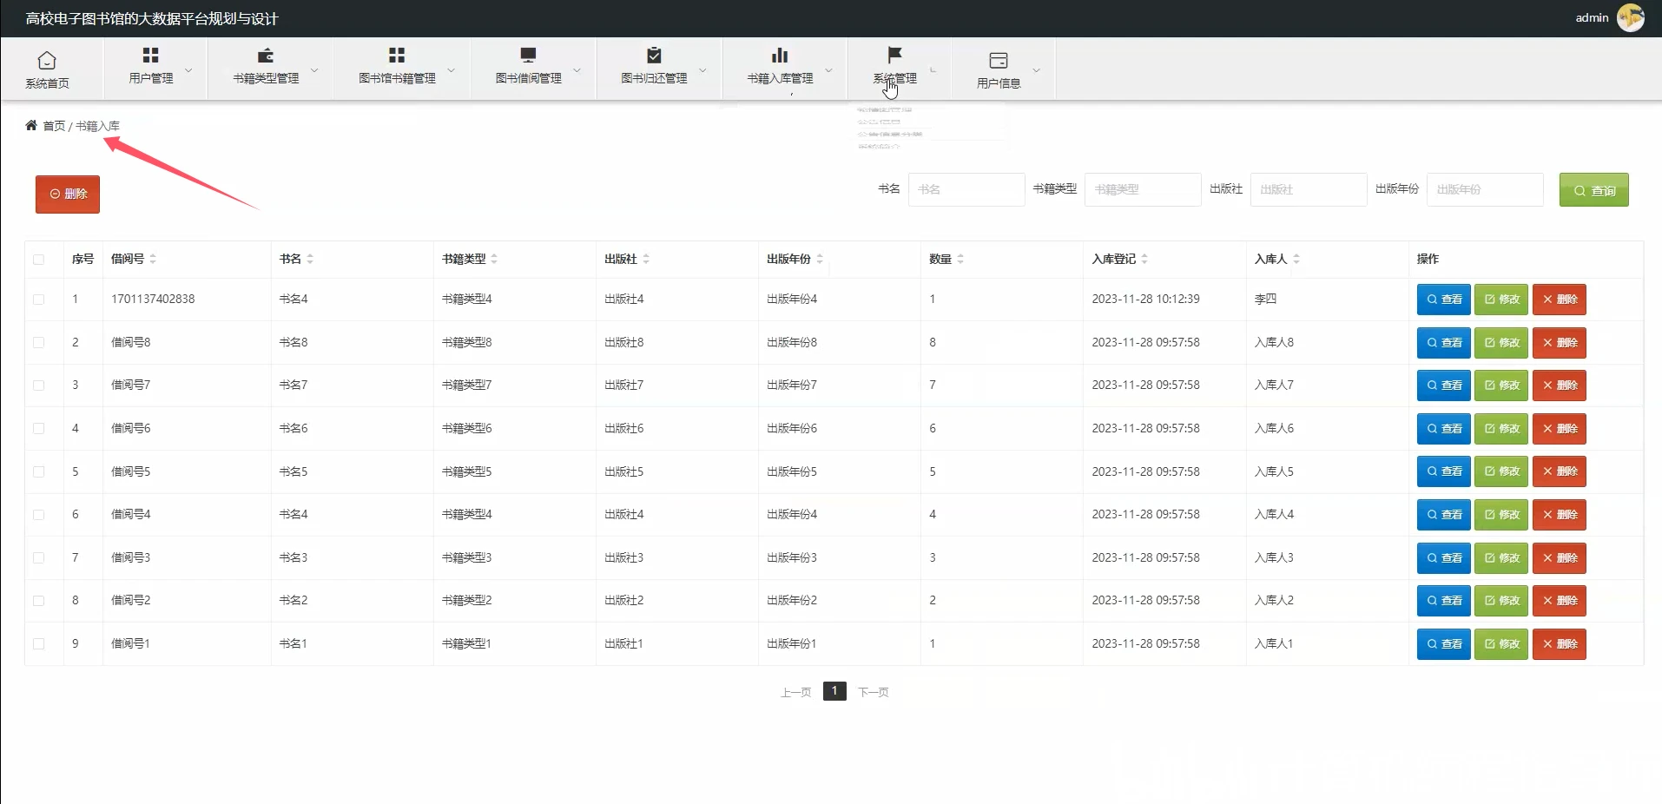Screen dimensions: 1662x804
Task: Sort table by 出版年份 column arrows
Action: [820, 259]
